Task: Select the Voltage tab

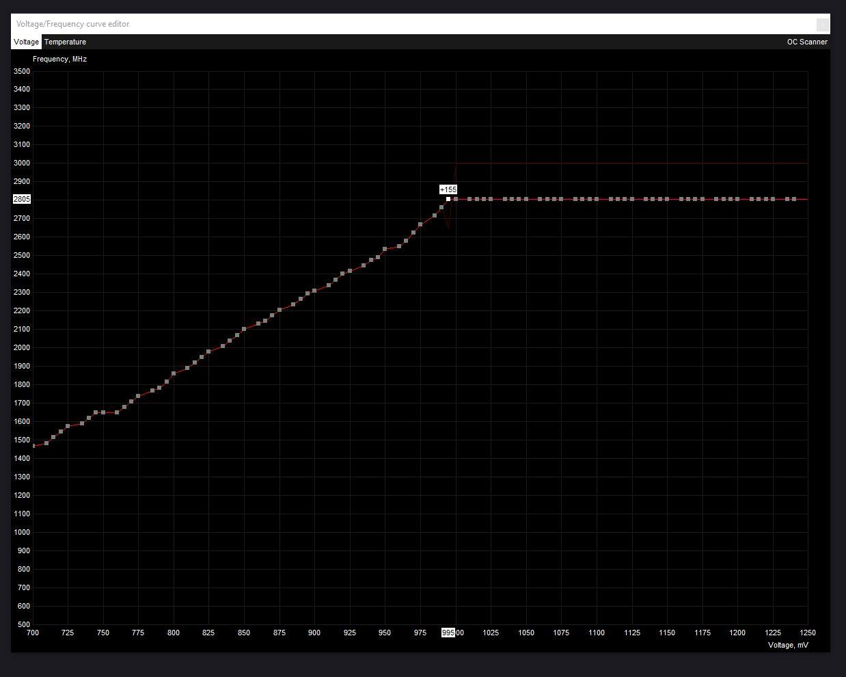Action: coord(26,42)
